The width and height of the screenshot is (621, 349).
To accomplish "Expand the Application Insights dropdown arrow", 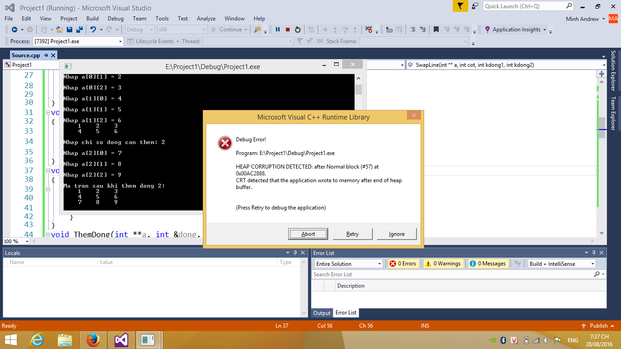I will pyautogui.click(x=545, y=30).
